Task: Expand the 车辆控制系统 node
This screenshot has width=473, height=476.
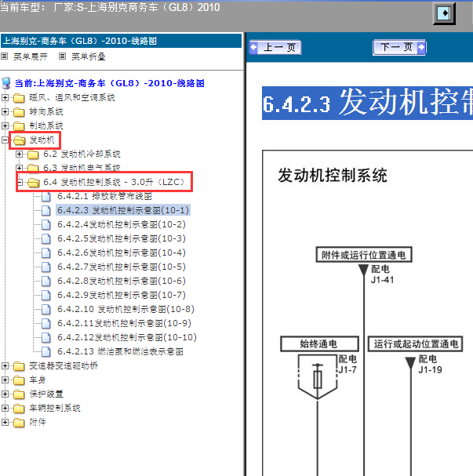Action: [x=5, y=409]
